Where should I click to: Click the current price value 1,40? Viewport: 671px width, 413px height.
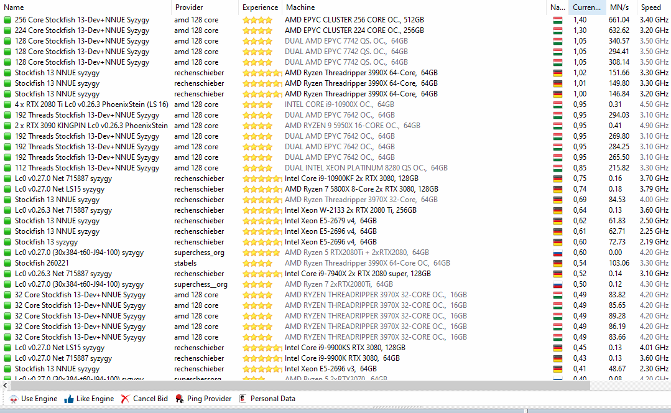tap(580, 20)
